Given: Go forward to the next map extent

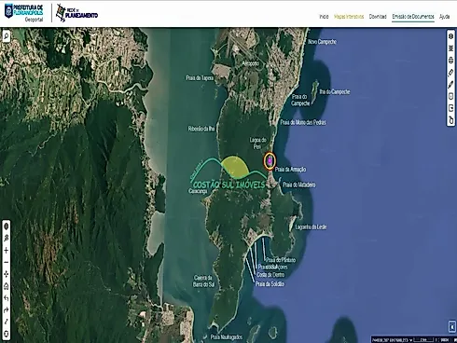Looking at the screenshot, I should 6,310.
